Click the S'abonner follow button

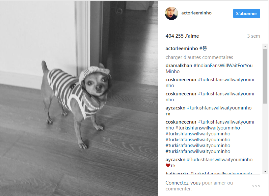(x=246, y=13)
